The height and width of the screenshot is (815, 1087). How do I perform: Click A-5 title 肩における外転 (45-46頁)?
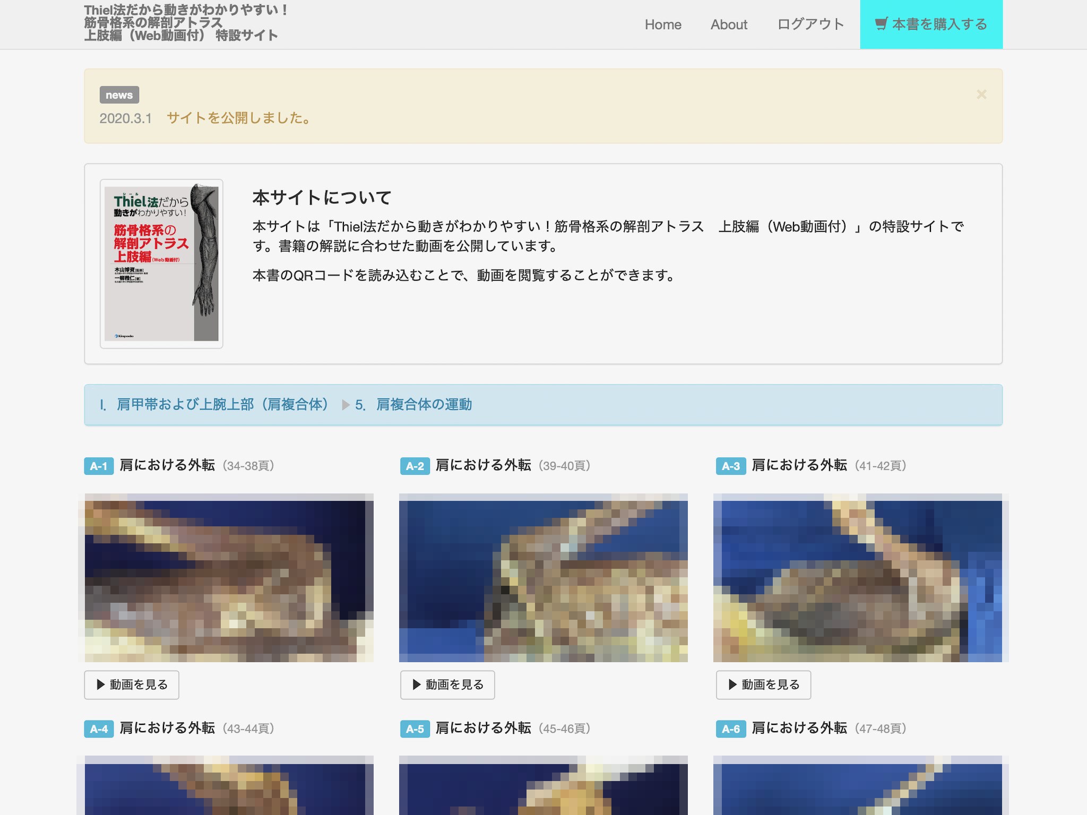pyautogui.click(x=513, y=728)
